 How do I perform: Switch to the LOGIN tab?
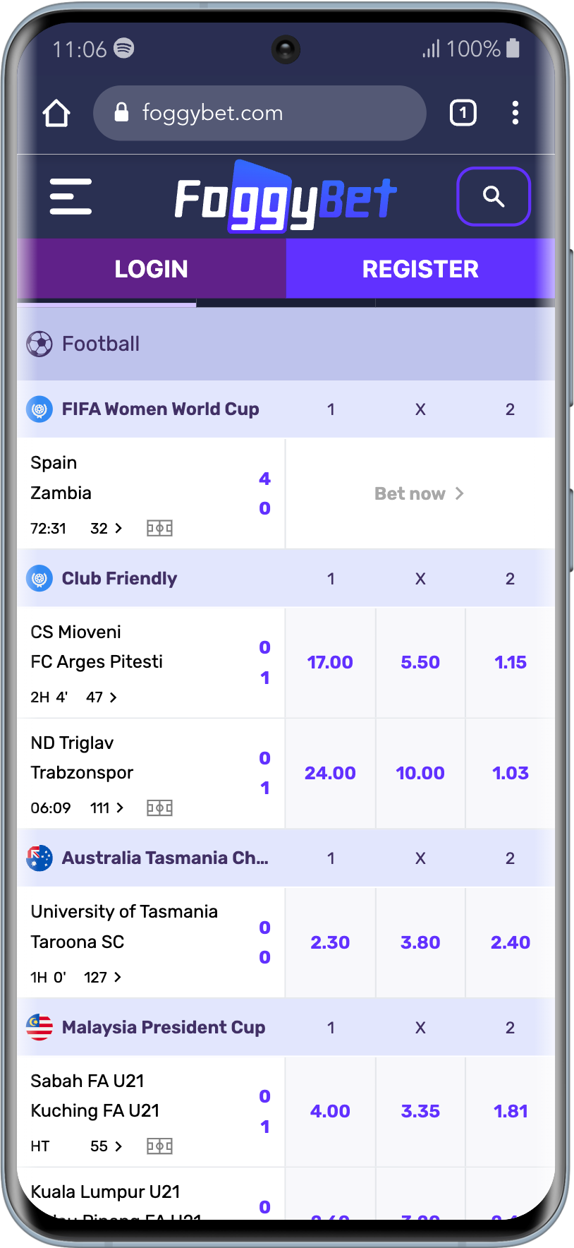pyautogui.click(x=151, y=269)
